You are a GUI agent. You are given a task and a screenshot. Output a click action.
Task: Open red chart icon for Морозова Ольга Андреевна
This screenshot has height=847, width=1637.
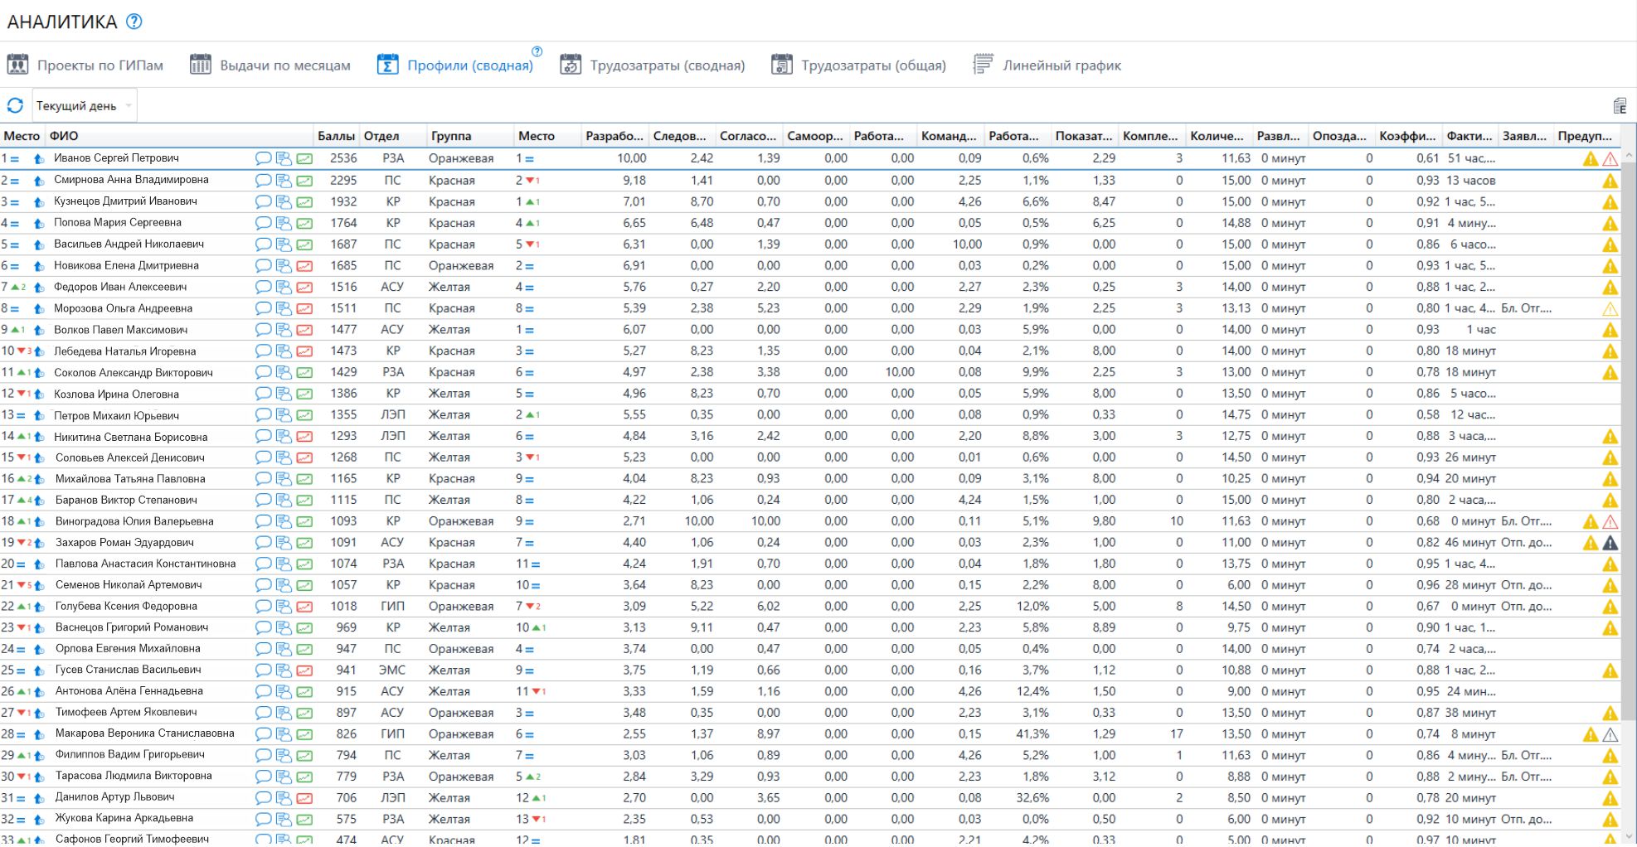[x=304, y=308]
